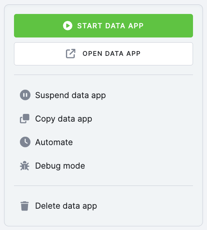Viewport: 207px width, 230px height.
Task: Enable Debug mode from the list
Action: tap(52, 166)
